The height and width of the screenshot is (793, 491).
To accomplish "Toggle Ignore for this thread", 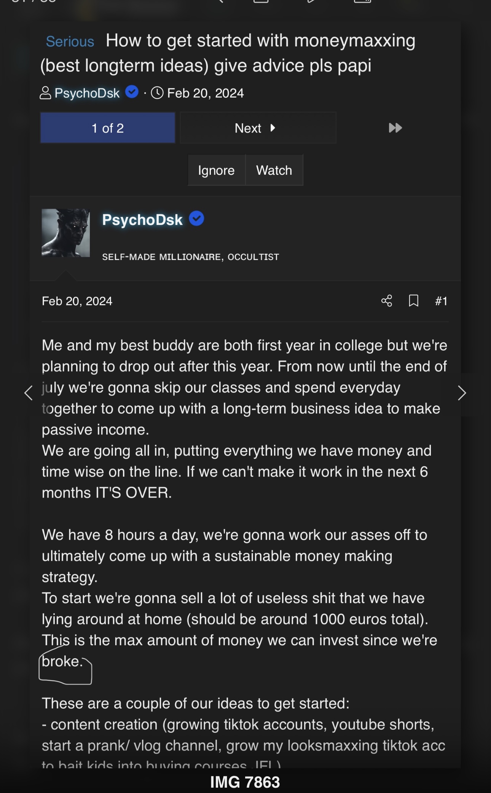I will click(216, 170).
